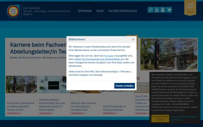This screenshot has width=203, height=127.
Task: Click the Fenster schließen button
Action: tap(125, 86)
